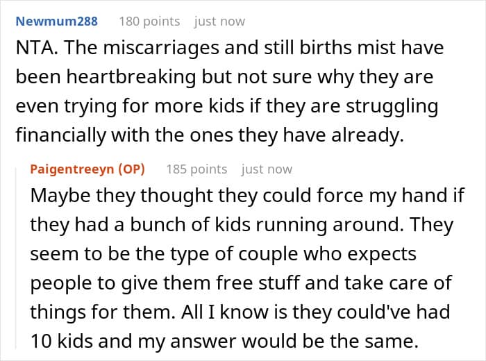This screenshot has width=486, height=361.
Task: Click the 180 points score
Action: coord(149,22)
